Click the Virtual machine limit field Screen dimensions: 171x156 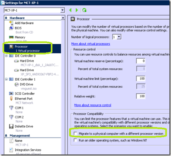point(141,78)
